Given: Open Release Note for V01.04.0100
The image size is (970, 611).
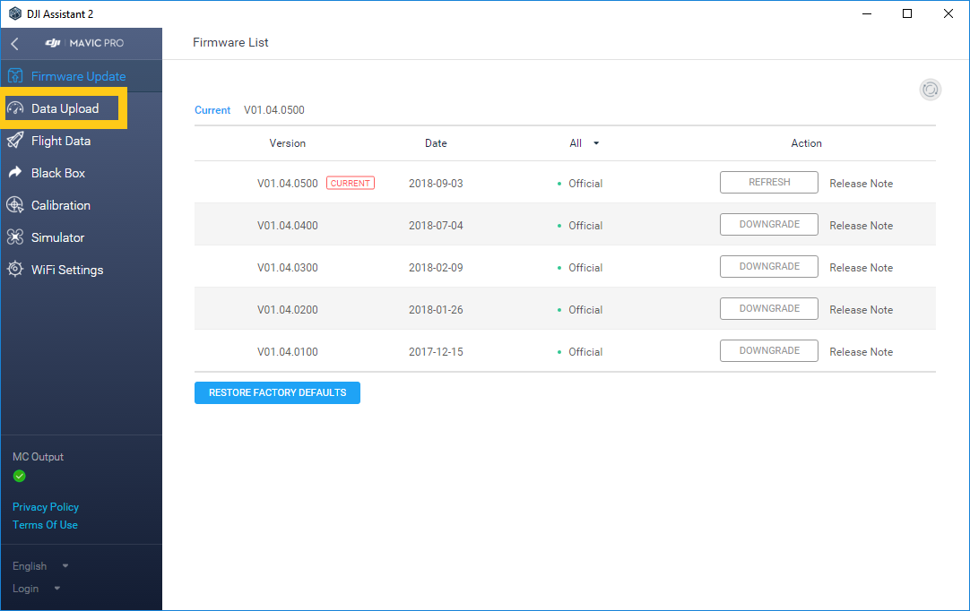Looking at the screenshot, I should (862, 351).
